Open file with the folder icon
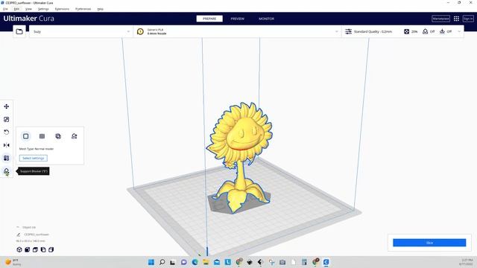The image size is (477, 268). (x=19, y=31)
